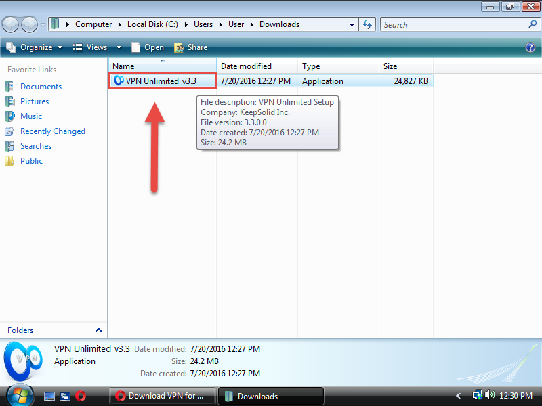The height and width of the screenshot is (406, 542).
Task: Sort by the Date modified column header
Action: point(257,66)
